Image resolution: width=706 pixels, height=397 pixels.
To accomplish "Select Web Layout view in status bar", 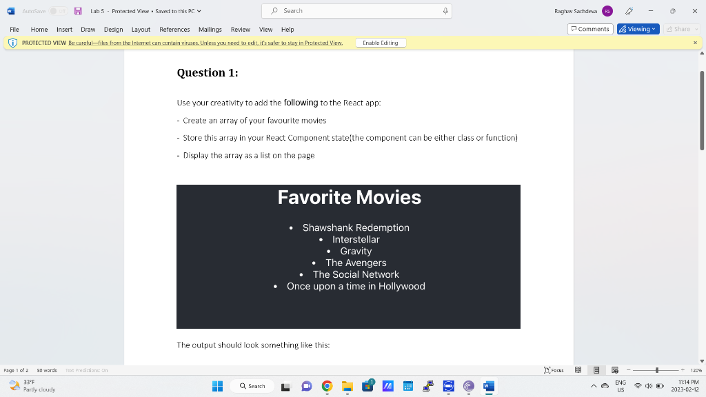I will [615, 369].
